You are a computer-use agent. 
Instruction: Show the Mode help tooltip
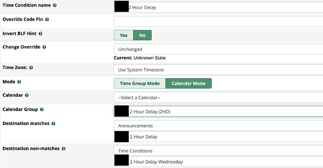tap(19, 82)
